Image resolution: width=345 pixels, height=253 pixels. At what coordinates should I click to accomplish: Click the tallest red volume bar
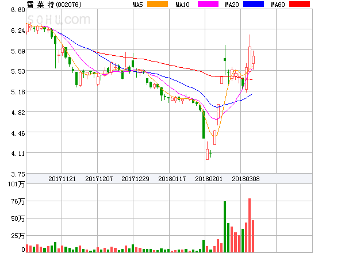pyautogui.click(x=250, y=225)
